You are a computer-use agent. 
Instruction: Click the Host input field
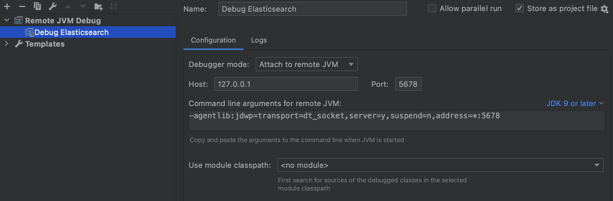click(285, 84)
